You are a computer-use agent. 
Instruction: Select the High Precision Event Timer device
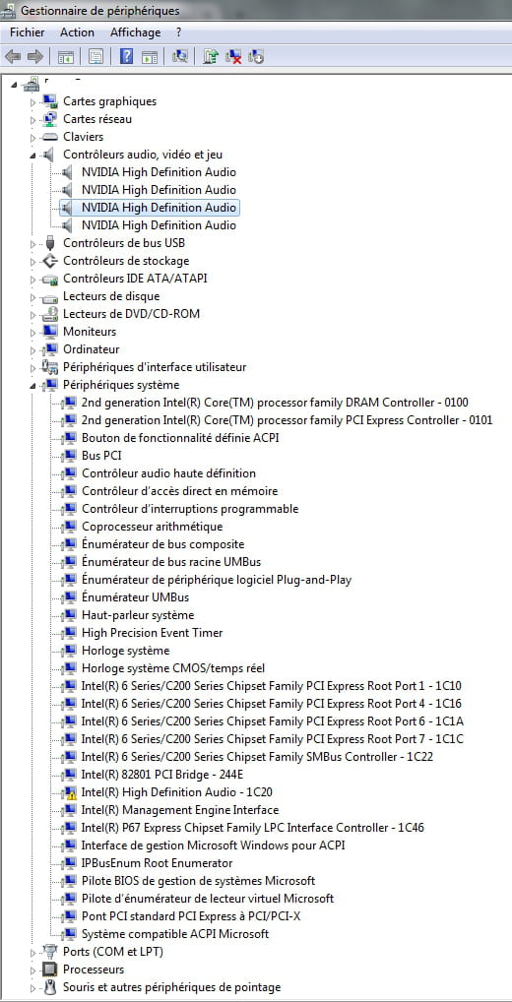pyautogui.click(x=153, y=633)
